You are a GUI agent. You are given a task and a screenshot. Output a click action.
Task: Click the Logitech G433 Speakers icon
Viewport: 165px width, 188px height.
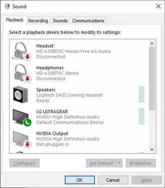click(21, 95)
